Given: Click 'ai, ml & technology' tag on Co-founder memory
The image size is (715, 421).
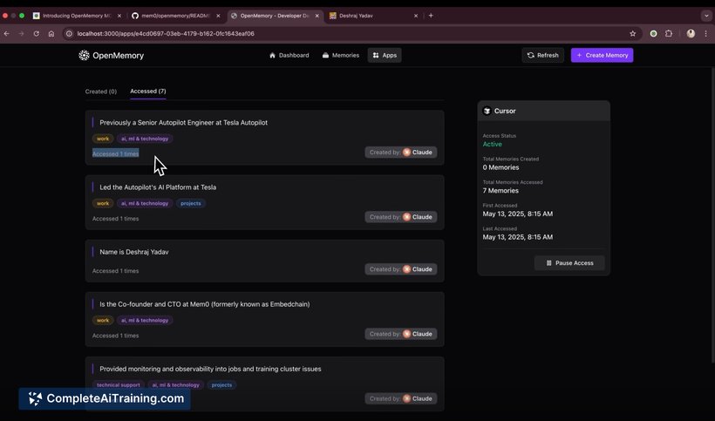Looking at the screenshot, I should [x=145, y=320].
